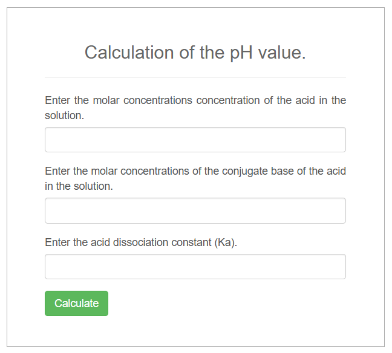Select the acid dissociation constant input box

(195, 267)
